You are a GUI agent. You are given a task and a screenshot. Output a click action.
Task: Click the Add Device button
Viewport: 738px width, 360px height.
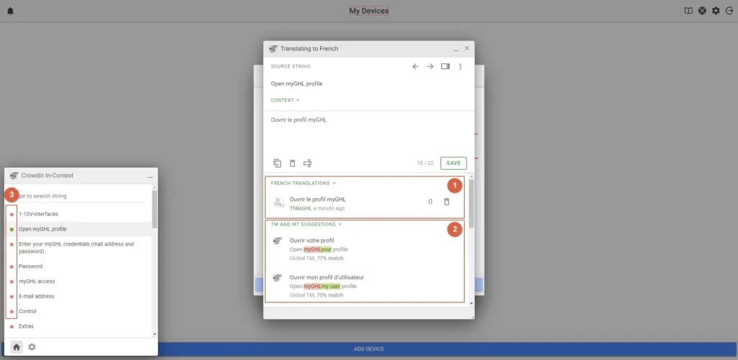point(368,349)
